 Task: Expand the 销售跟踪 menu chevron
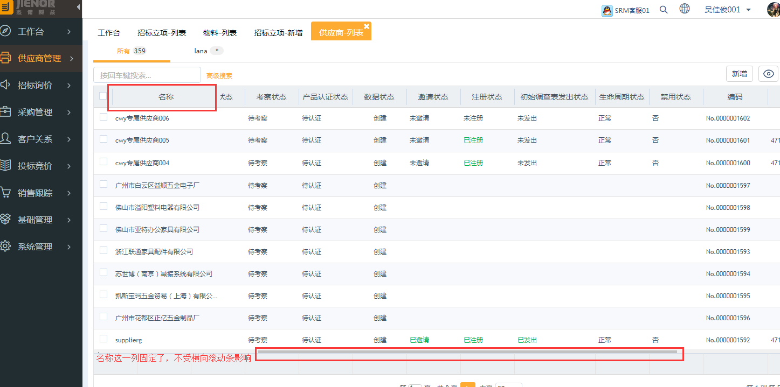(x=69, y=193)
